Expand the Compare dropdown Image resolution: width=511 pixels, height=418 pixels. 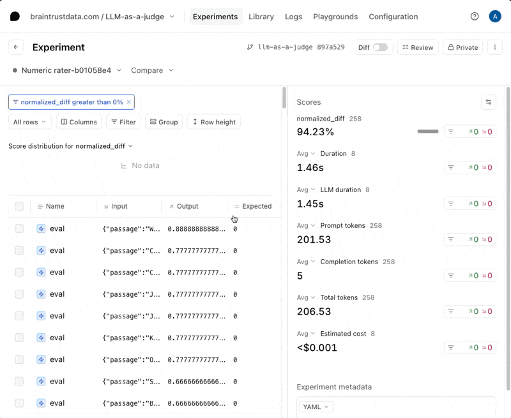coord(152,70)
